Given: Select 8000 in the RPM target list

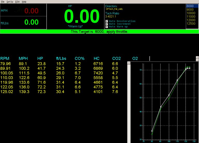Looking at the screenshot, I should click(x=190, y=6).
